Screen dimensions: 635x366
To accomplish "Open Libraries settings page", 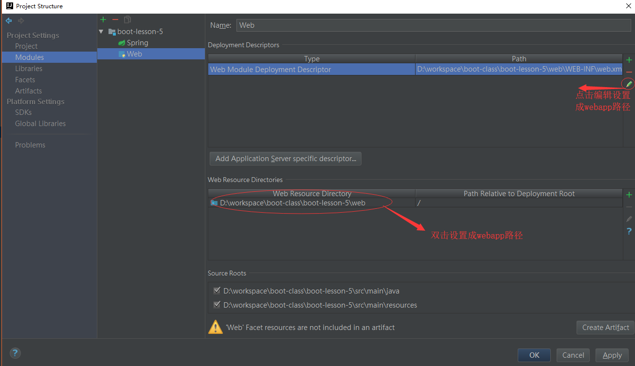I will click(29, 69).
